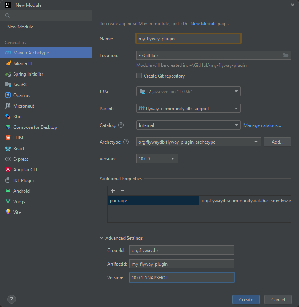The width and height of the screenshot is (299, 307).
Task: Click the ArtifactId input field
Action: (181, 264)
